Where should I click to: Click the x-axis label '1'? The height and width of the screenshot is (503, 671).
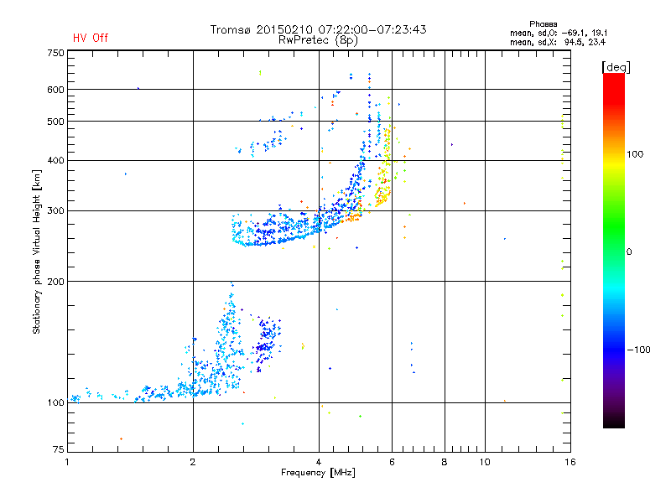coord(67,462)
